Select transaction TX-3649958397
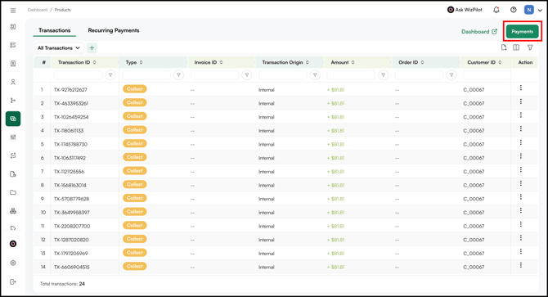Viewport: 548px width, 297px height. [72, 213]
